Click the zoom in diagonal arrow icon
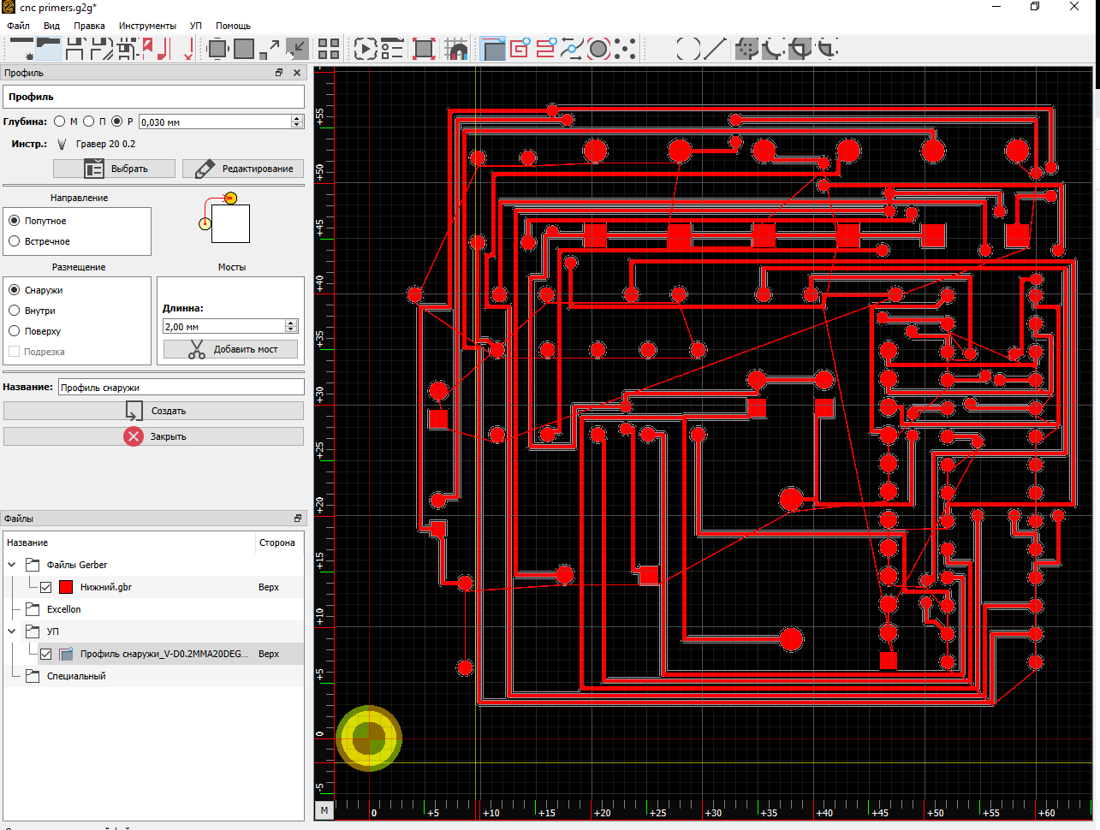Screen dimensions: 1100x830 point(270,49)
